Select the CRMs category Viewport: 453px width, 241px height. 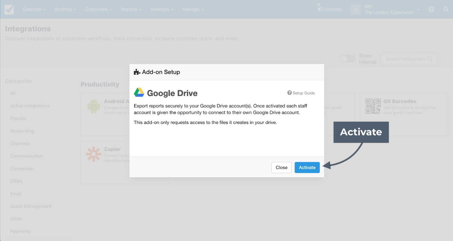pyautogui.click(x=16, y=181)
